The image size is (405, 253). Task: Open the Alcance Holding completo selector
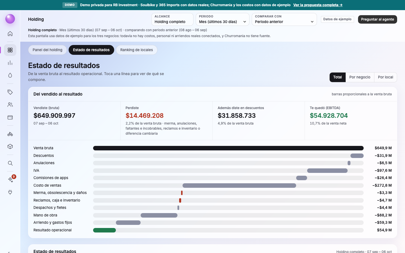tap(172, 19)
